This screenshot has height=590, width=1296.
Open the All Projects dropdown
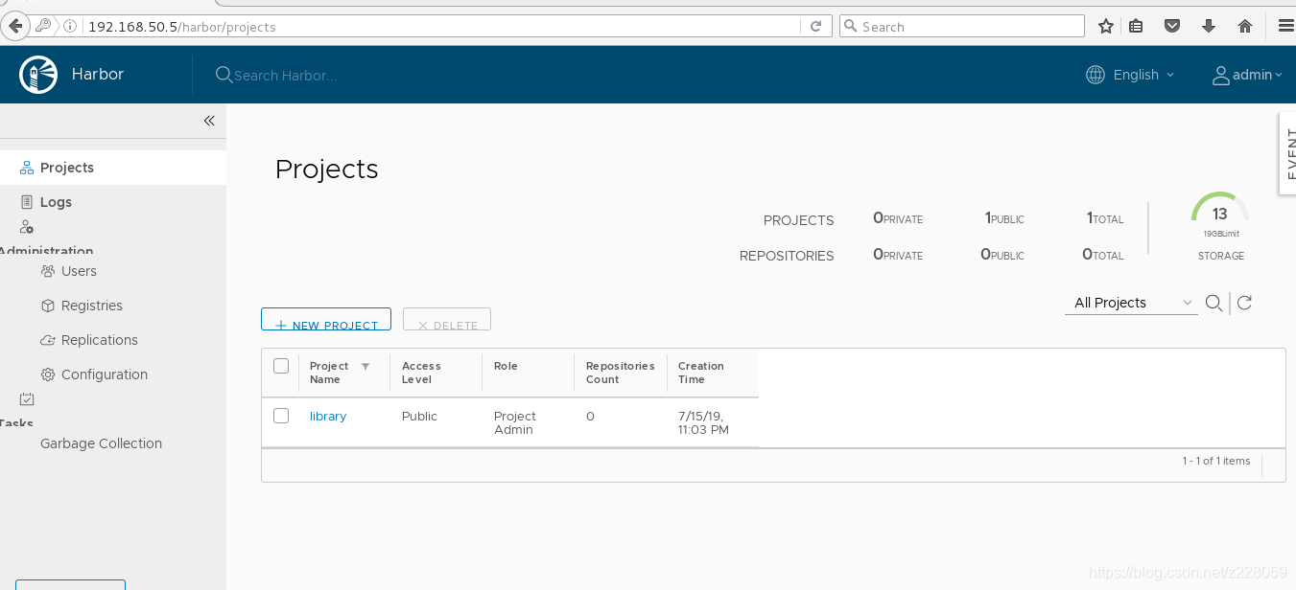(x=1131, y=303)
